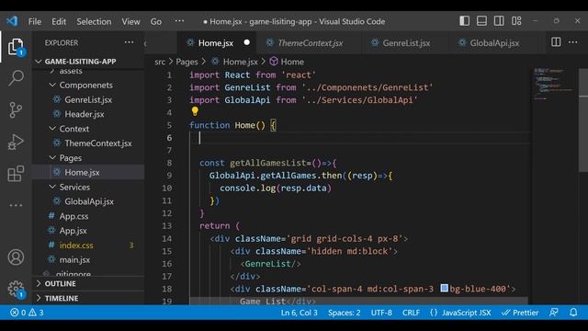Image resolution: width=588 pixels, height=331 pixels.
Task: Click the lightbulb code action icon
Action: (195, 111)
